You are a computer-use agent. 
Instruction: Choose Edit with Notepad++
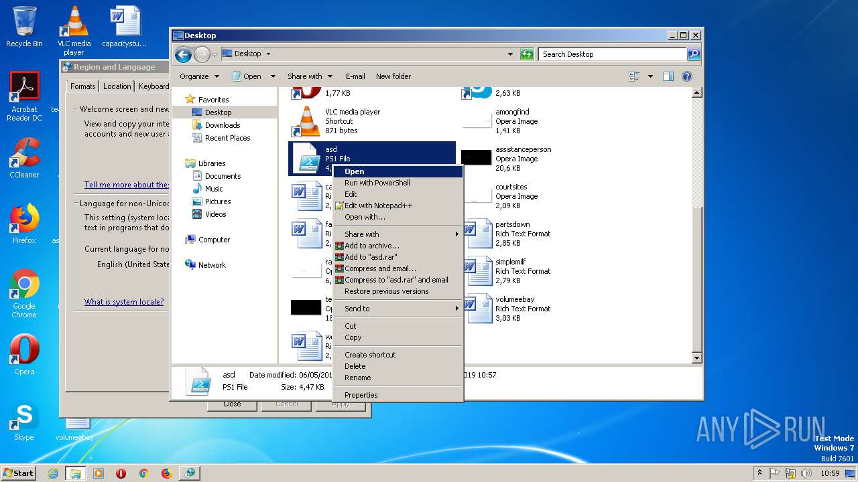tap(398, 206)
